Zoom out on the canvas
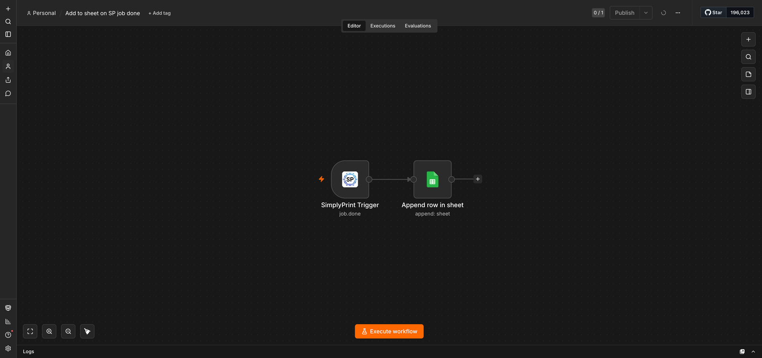 tap(68, 331)
